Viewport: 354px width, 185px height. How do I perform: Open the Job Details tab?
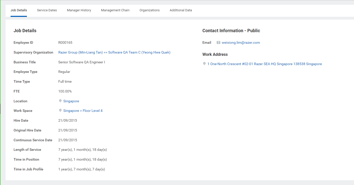(x=19, y=10)
